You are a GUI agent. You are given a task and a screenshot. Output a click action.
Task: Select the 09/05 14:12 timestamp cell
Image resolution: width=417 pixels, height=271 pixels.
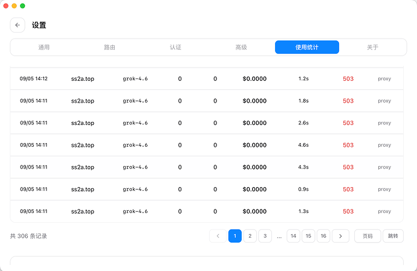[x=33, y=78]
